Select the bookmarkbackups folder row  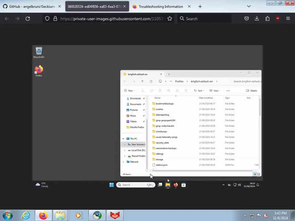point(205,104)
